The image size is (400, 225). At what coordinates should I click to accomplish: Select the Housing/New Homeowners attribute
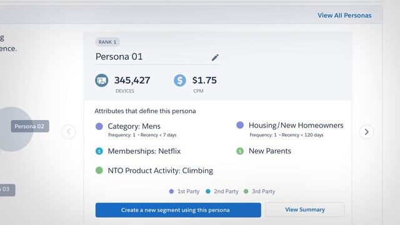[296, 125]
